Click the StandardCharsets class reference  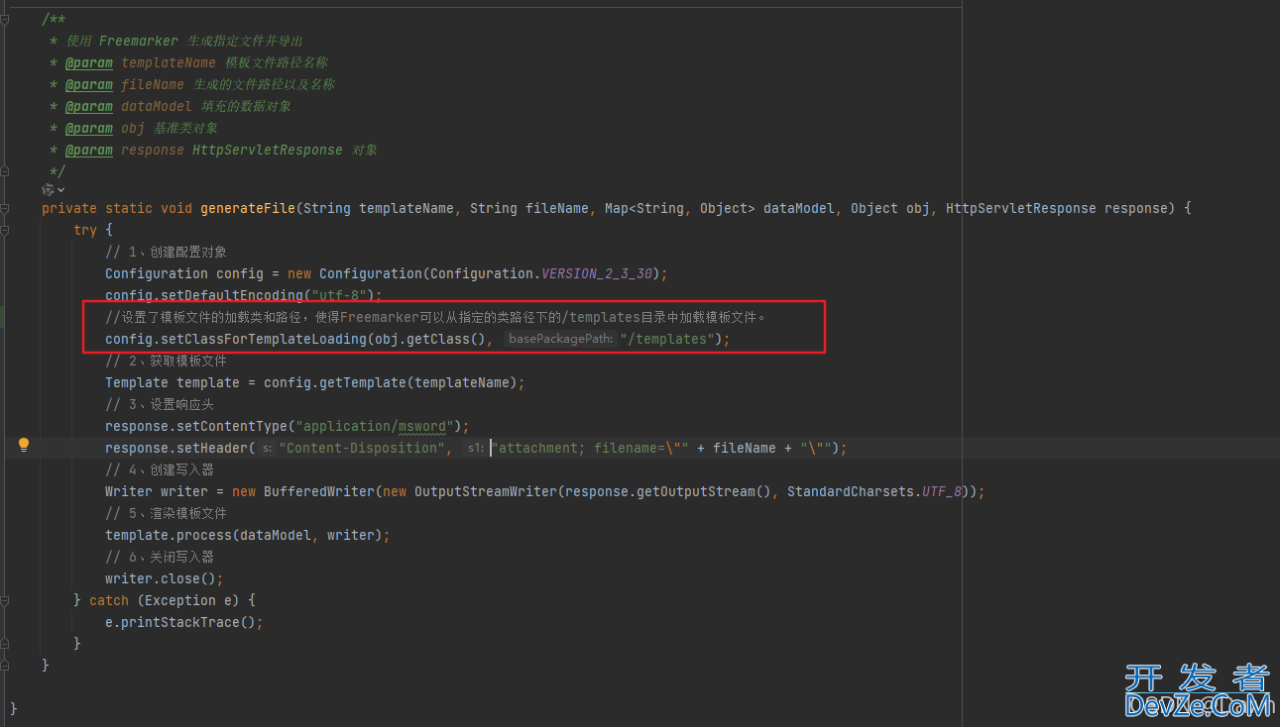point(851,491)
